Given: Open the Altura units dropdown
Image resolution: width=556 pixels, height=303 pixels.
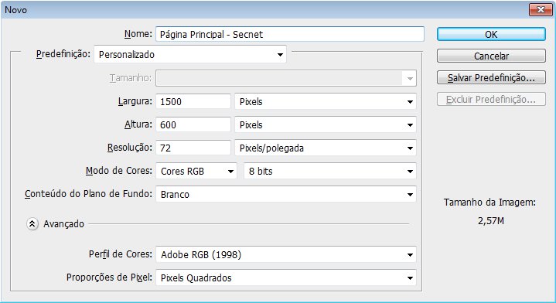Looking at the screenshot, I should pos(326,124).
